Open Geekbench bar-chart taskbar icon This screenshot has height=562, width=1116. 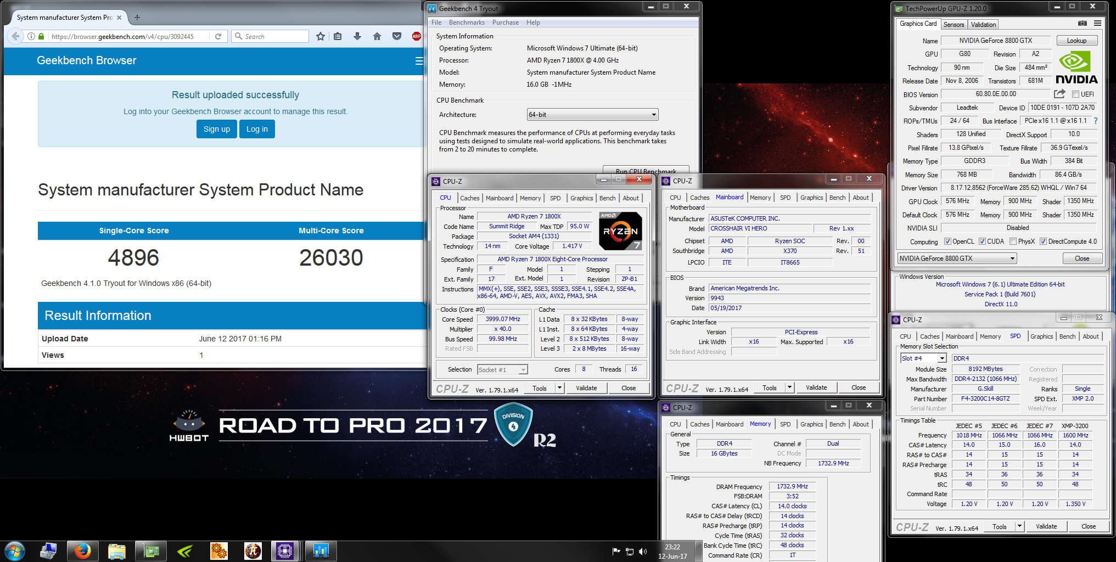pyautogui.click(x=321, y=550)
